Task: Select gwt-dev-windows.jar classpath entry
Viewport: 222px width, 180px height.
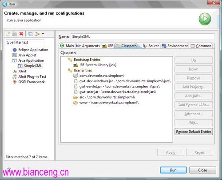Action: 125,81
